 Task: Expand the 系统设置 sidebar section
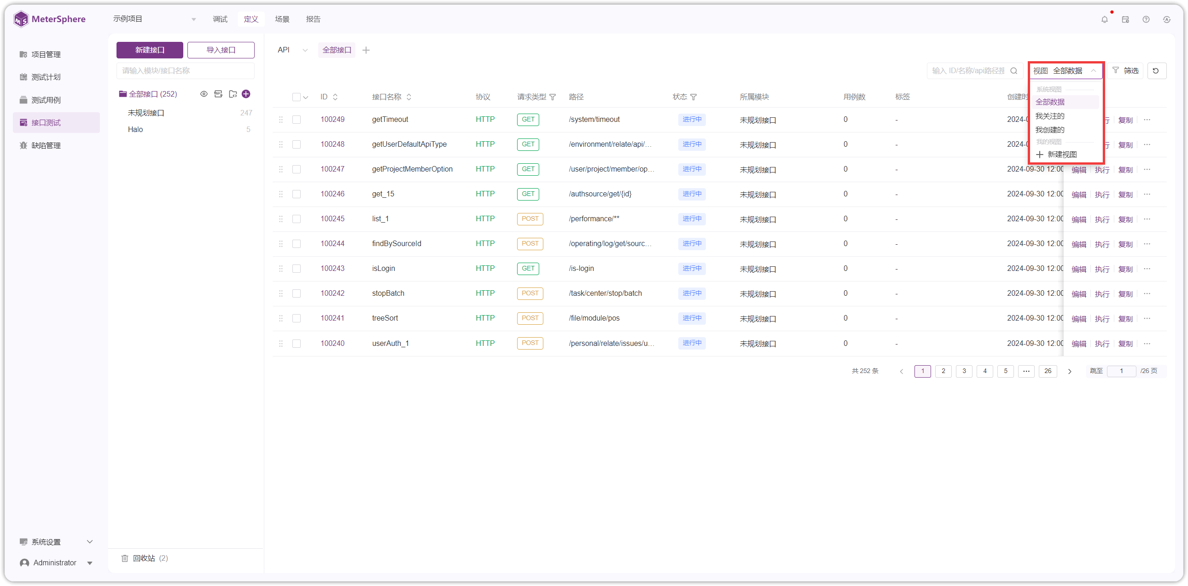pos(56,542)
